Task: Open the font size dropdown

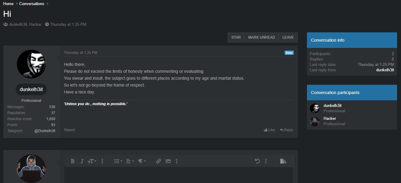Action: click(x=92, y=161)
